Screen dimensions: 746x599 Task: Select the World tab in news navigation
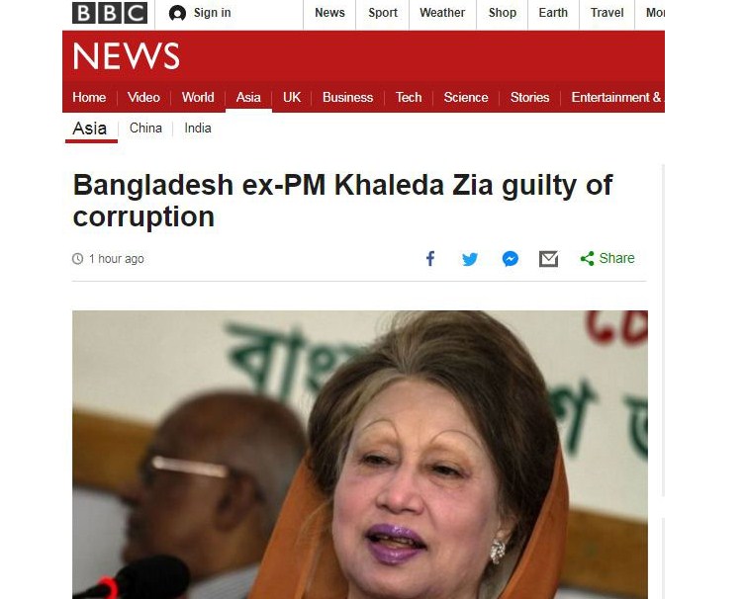coord(198,98)
